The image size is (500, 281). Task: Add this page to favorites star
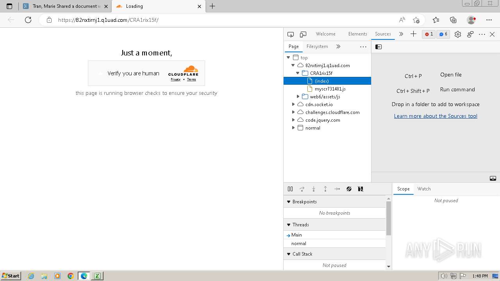click(x=416, y=20)
